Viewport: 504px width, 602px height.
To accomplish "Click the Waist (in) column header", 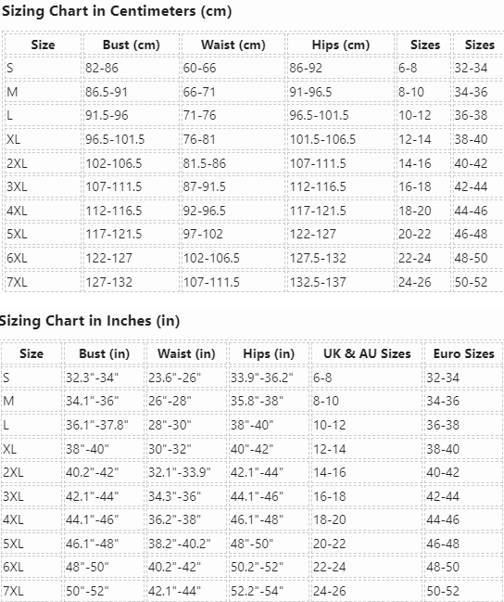I will point(186,353).
